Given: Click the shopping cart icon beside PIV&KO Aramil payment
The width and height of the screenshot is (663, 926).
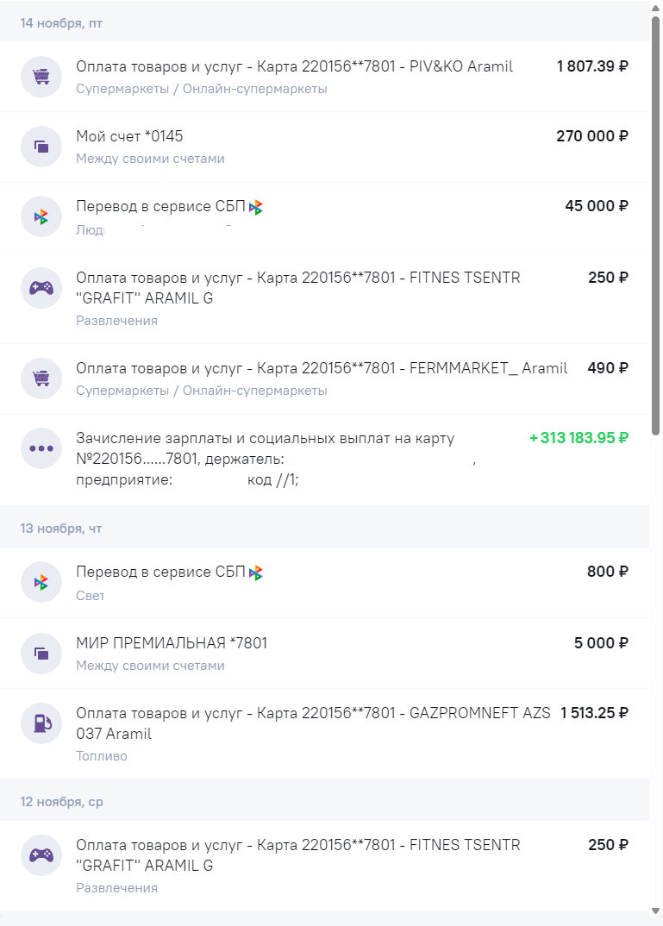Looking at the screenshot, I should [x=41, y=77].
